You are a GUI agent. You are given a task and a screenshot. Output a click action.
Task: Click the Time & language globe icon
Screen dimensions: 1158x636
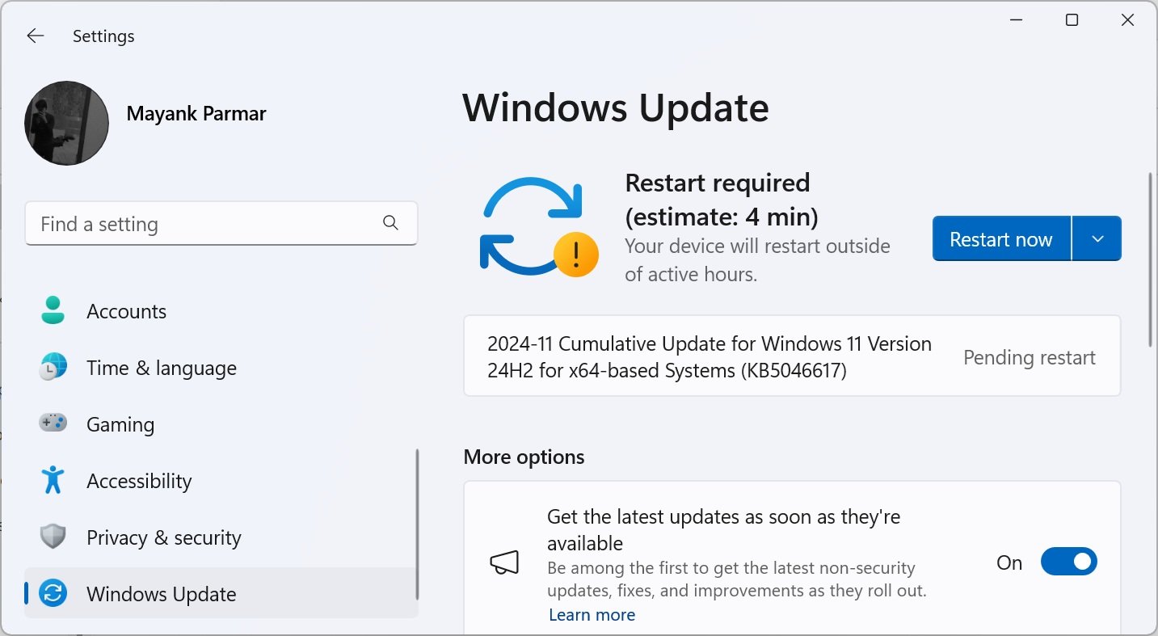(x=53, y=368)
